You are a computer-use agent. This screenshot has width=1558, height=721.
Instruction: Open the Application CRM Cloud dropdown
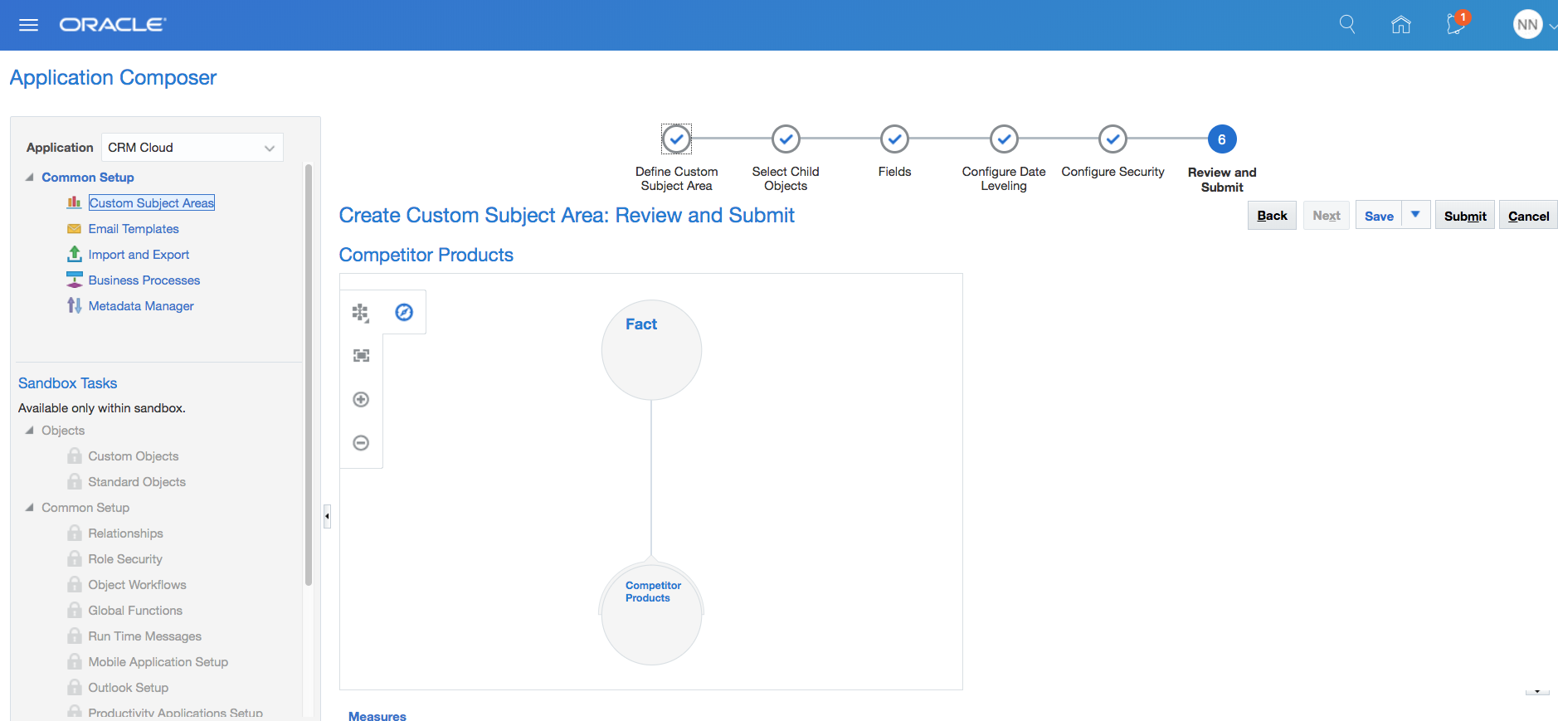tap(269, 148)
